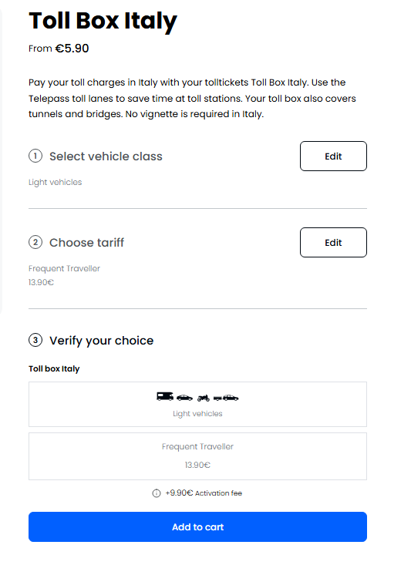Select the Frequent Traveller tariff card
The width and height of the screenshot is (411, 565).
[x=197, y=456]
